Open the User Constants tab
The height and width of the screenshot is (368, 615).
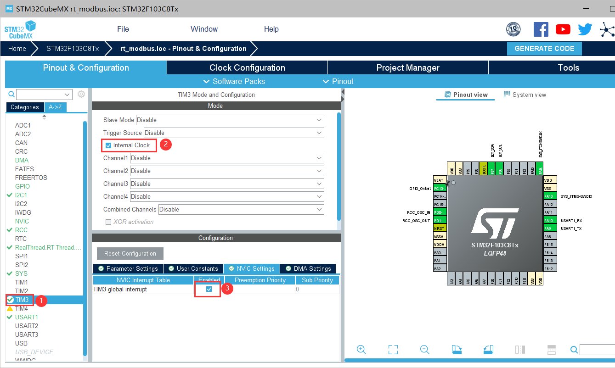(193, 268)
